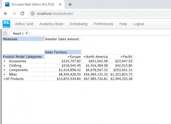Expand the Accessories row

point(4,61)
